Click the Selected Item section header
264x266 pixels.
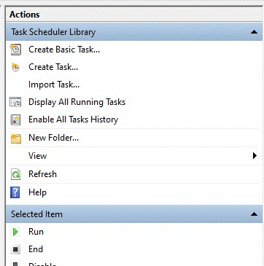coord(134,214)
